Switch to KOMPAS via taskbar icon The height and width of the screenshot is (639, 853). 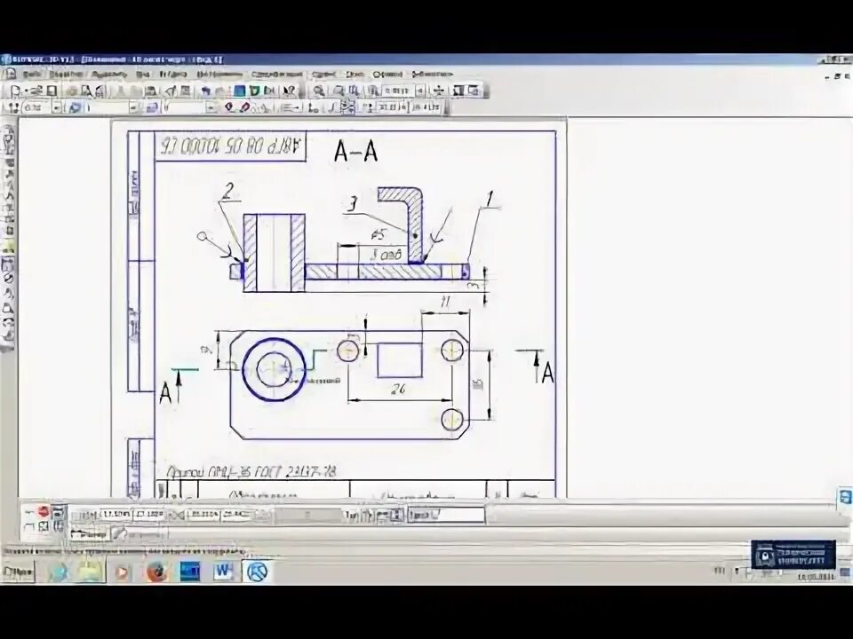tap(258, 572)
